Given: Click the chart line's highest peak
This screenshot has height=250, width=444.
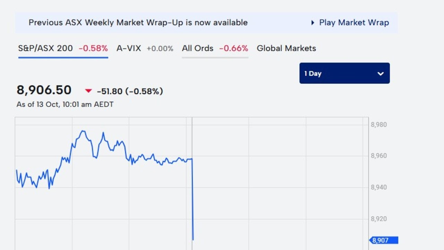Looking at the screenshot, I should [x=83, y=131].
